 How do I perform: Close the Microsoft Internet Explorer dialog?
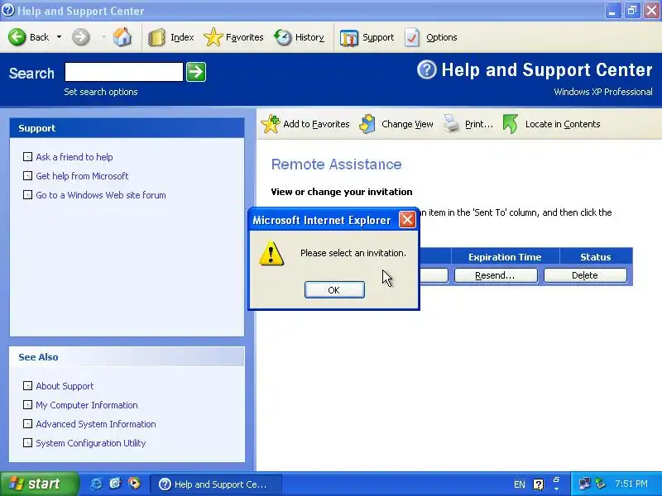pos(407,220)
